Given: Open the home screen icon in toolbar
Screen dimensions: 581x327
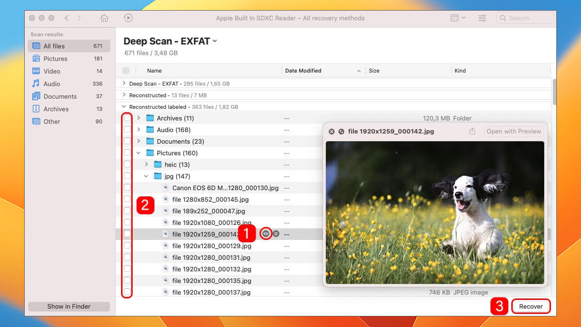Looking at the screenshot, I should [x=104, y=18].
